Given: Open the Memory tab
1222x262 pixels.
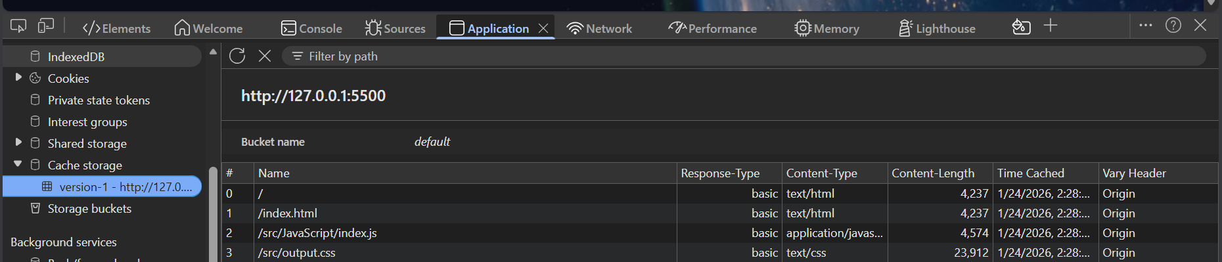Looking at the screenshot, I should coord(827,28).
